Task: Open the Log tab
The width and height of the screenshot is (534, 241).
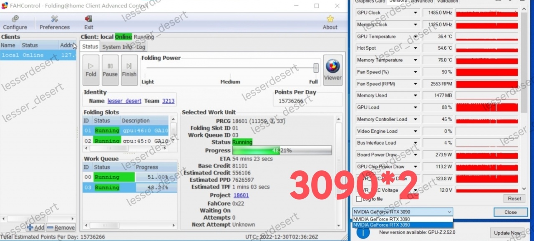Action: [141, 47]
